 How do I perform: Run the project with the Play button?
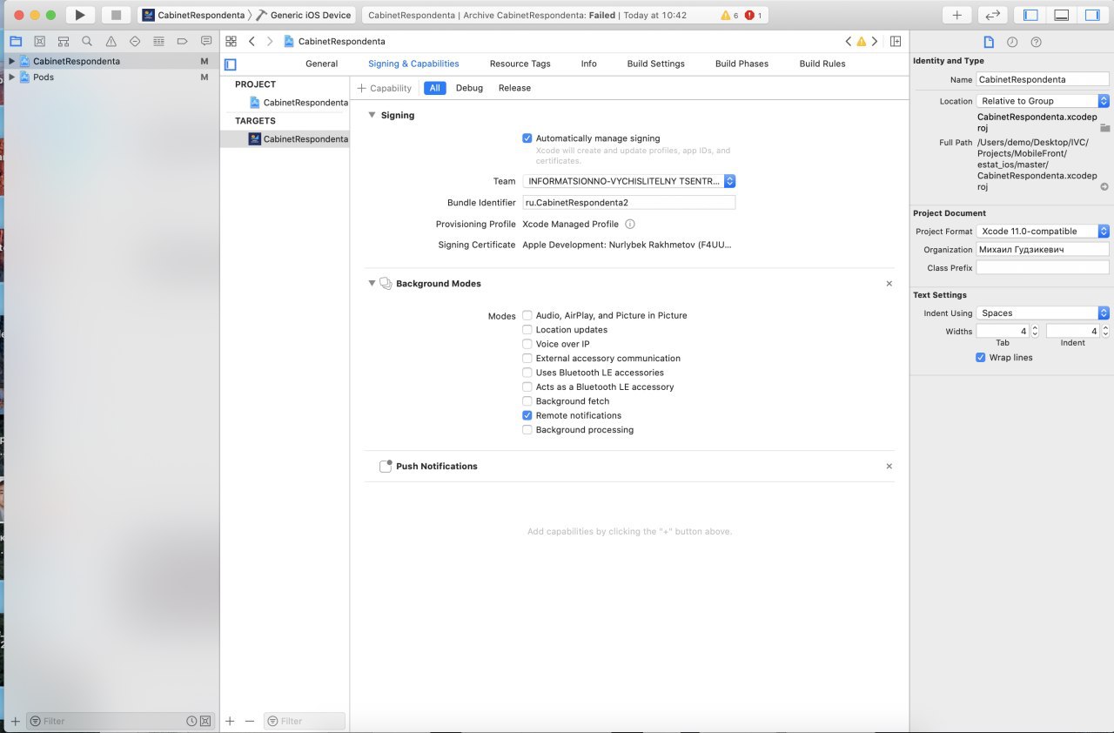[x=80, y=15]
